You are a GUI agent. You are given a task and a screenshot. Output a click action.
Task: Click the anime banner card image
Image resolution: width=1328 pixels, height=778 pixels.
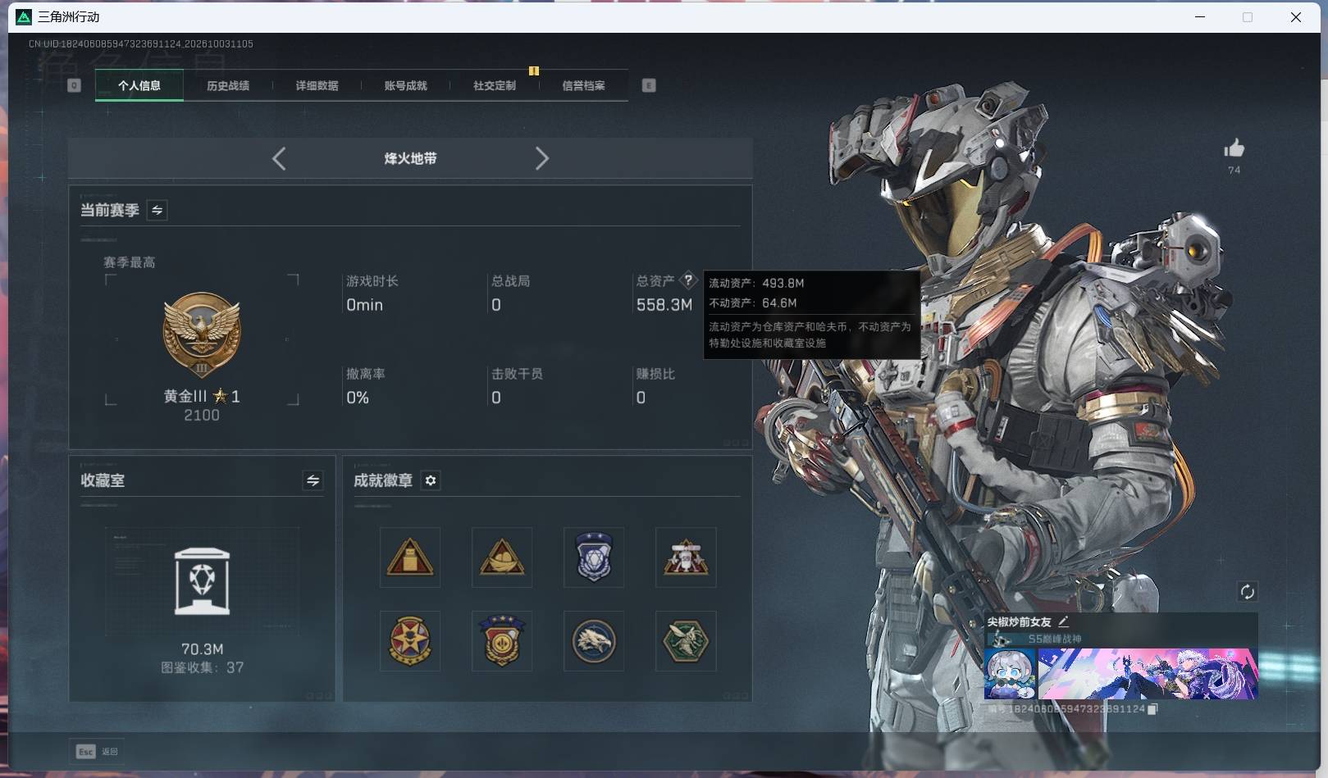point(1148,674)
